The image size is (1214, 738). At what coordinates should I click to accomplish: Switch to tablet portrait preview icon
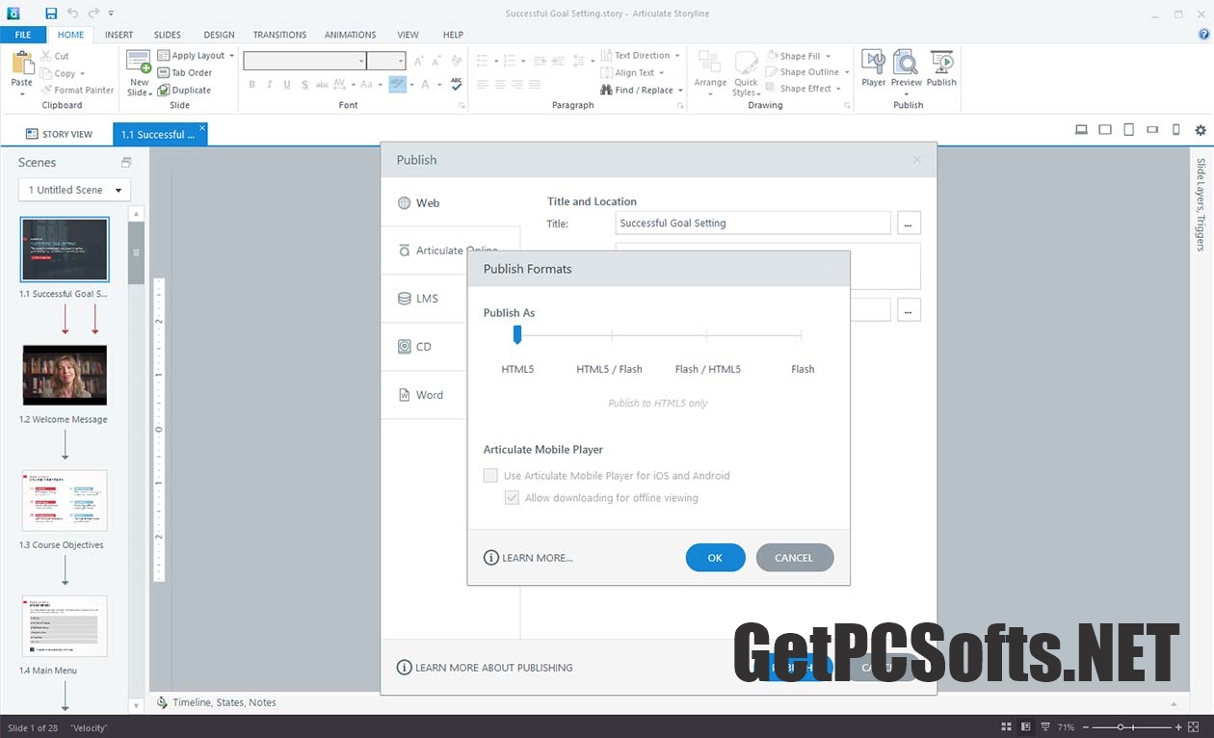1128,130
